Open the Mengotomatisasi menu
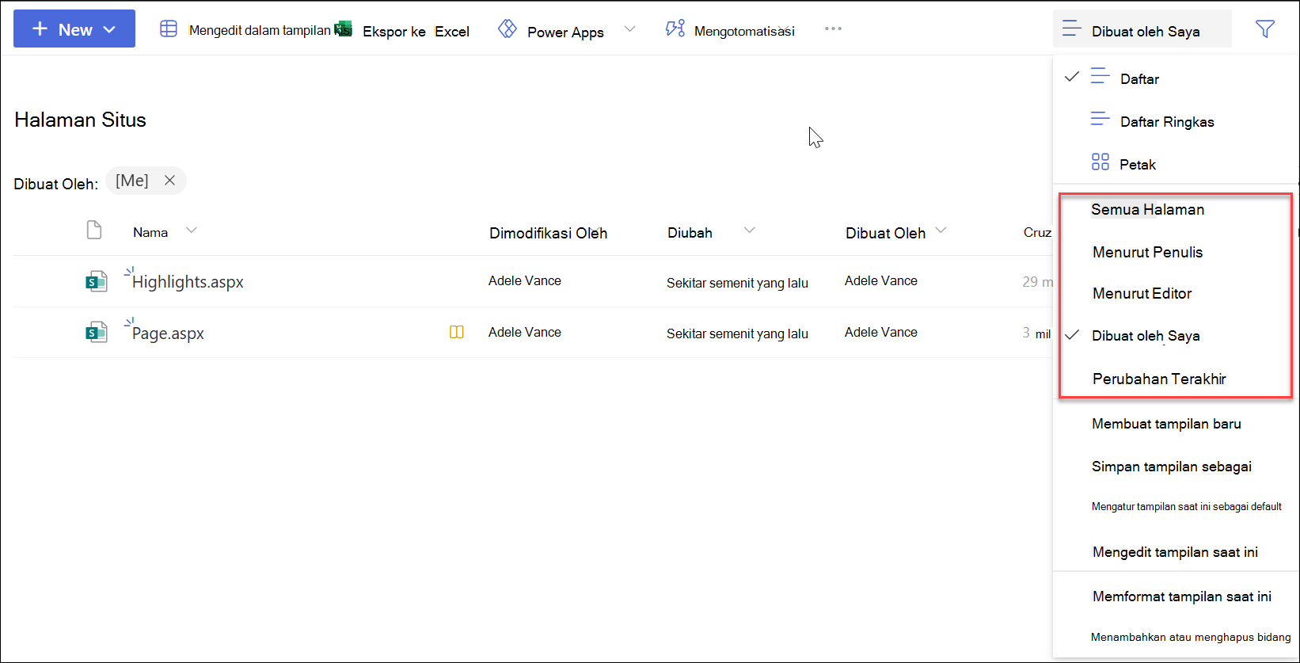Viewport: 1300px width, 663px height. coord(744,31)
